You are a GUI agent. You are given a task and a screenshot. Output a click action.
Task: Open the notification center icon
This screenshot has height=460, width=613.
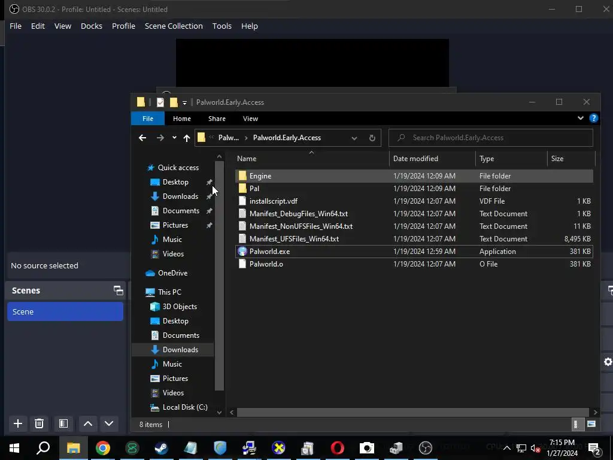594,449
